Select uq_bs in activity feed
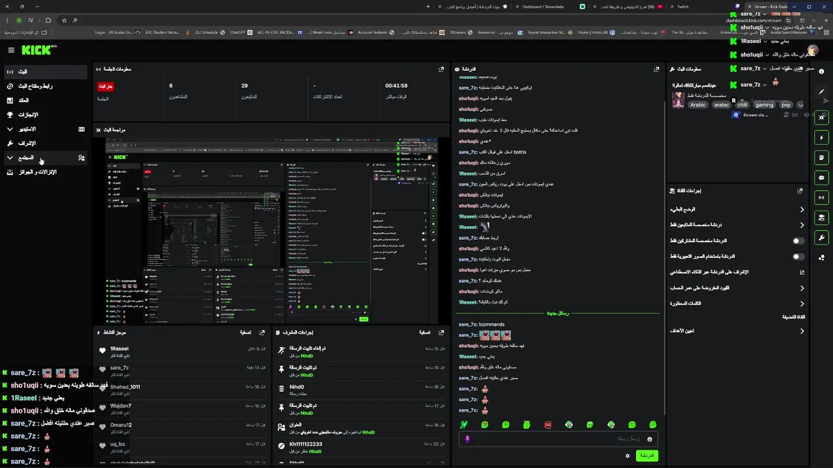Screen dimensions: 833x468 [117, 445]
